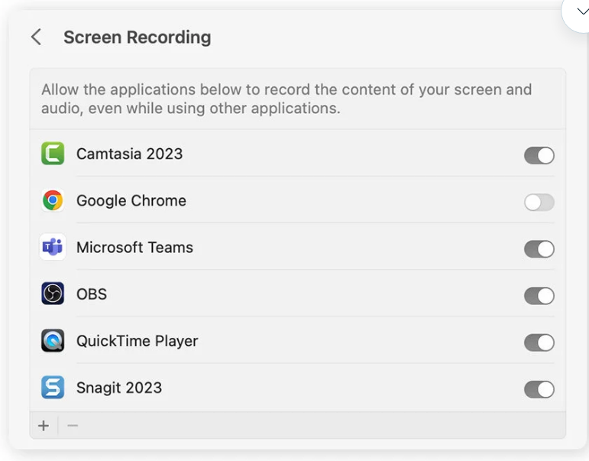The image size is (589, 461).
Task: Click the Screen Recording page title
Action: [x=137, y=37]
